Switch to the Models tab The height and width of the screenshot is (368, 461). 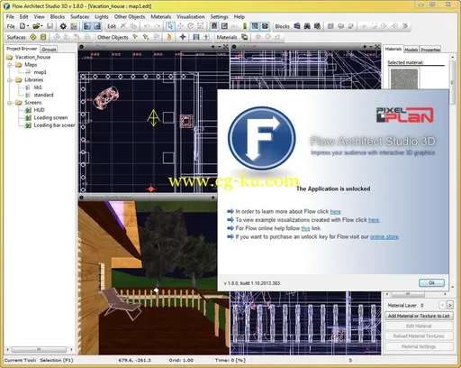coord(411,50)
